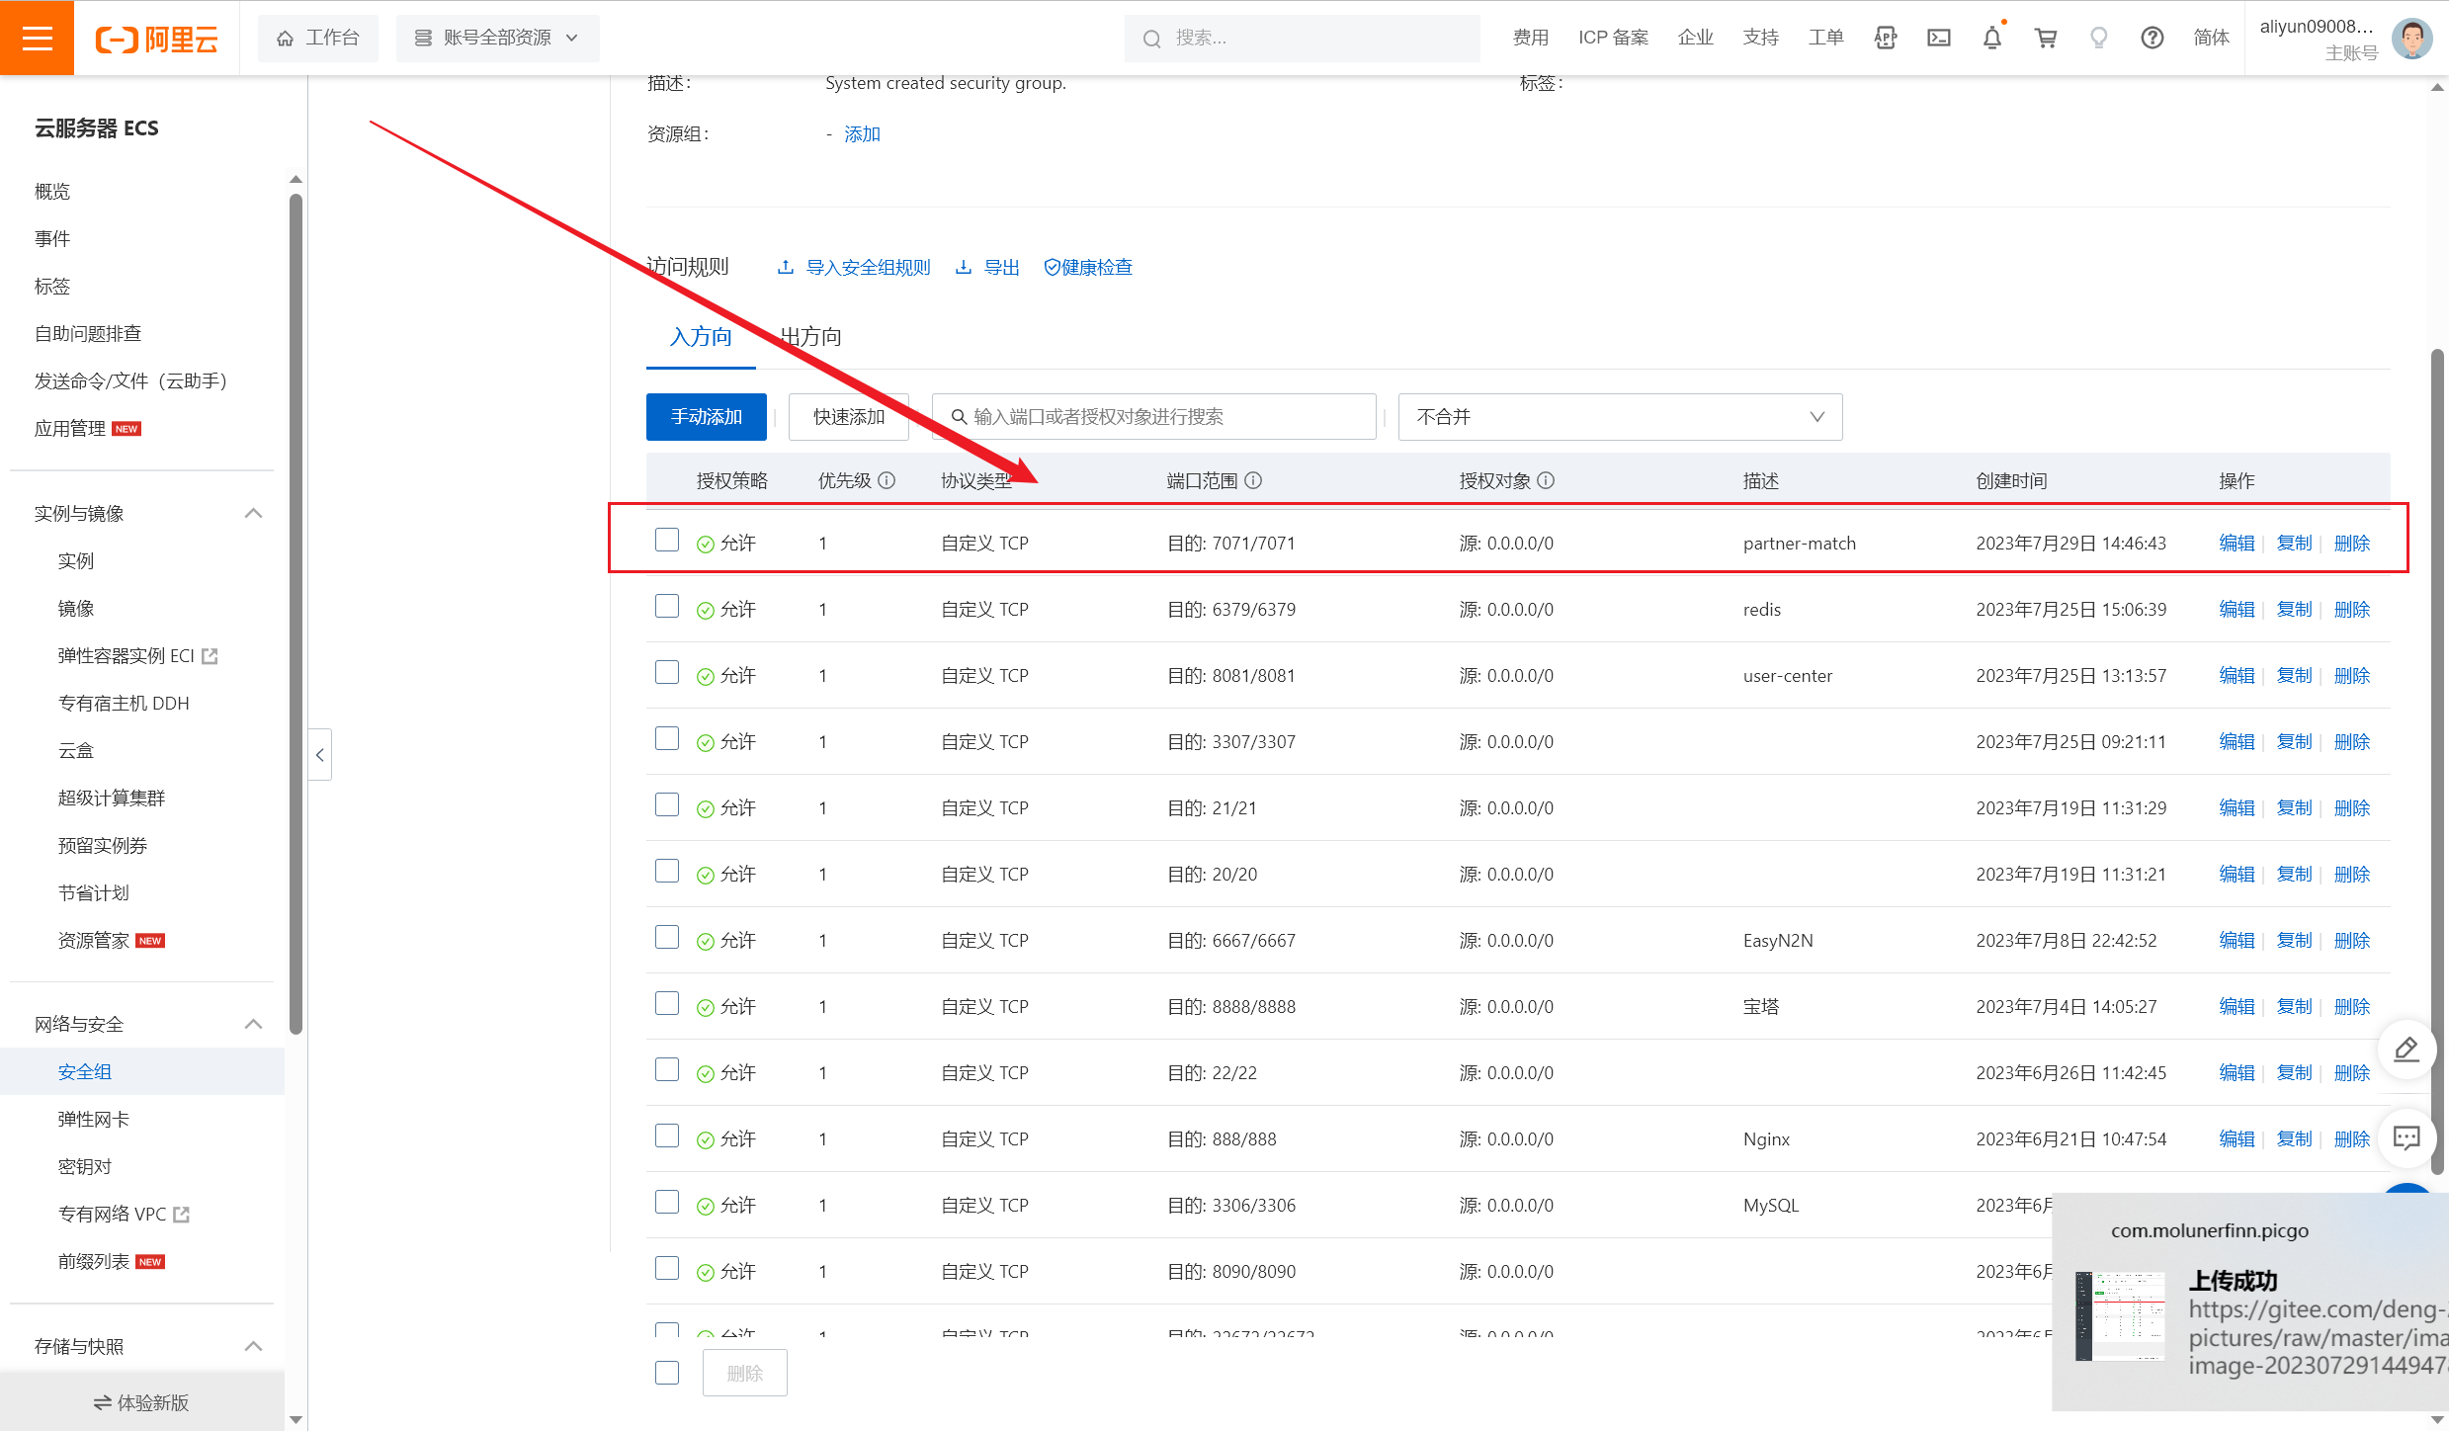2449x1431 pixels.
Task: Select checkbox for user-center 8081 rule
Action: [x=667, y=672]
